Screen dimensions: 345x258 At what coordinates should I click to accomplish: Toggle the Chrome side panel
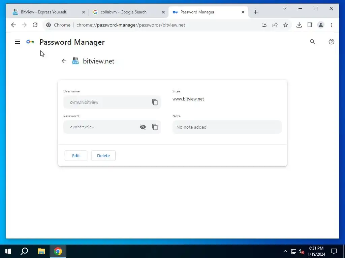(x=310, y=25)
